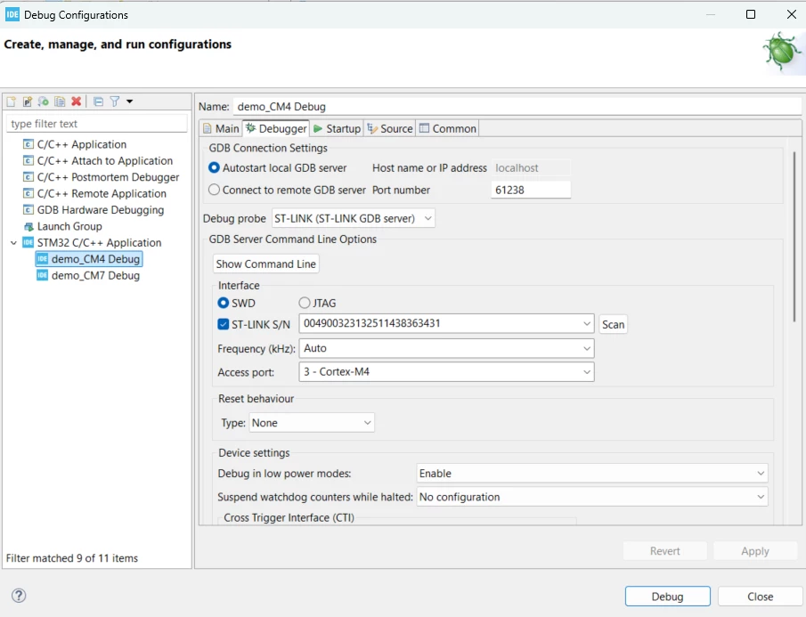Open the Debug probe dropdown

click(354, 218)
